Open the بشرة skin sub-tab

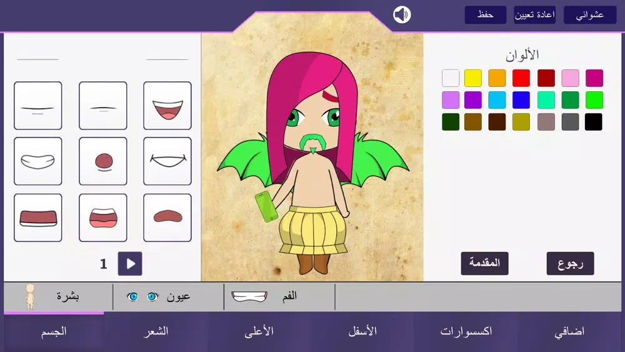(59, 296)
